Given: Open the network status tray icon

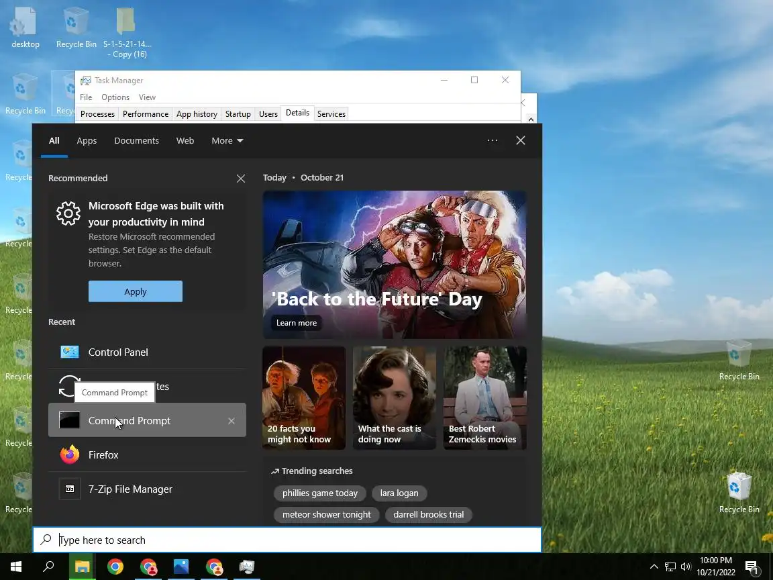Looking at the screenshot, I should coord(670,567).
